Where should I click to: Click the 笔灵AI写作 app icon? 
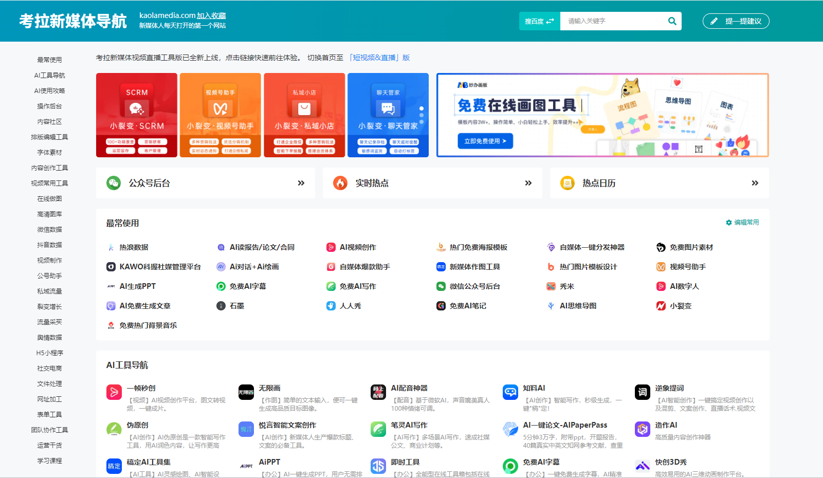[378, 429]
